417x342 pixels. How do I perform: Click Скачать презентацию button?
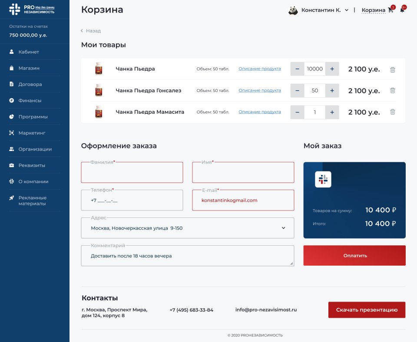pyautogui.click(x=367, y=310)
